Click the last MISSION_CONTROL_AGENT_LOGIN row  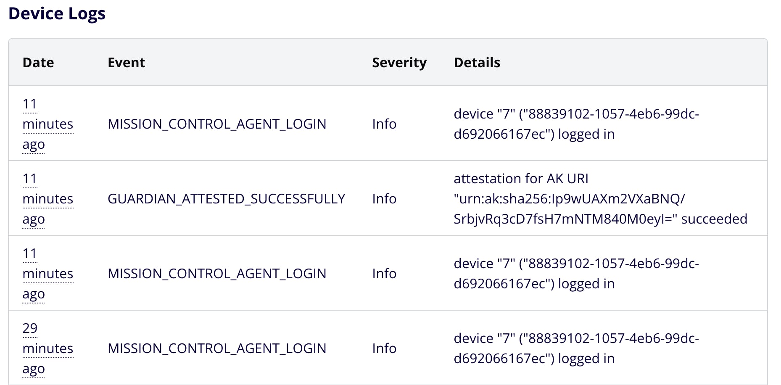(217, 348)
